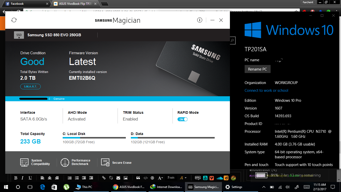Open Cortana search circle on taskbar

tap(18, 187)
